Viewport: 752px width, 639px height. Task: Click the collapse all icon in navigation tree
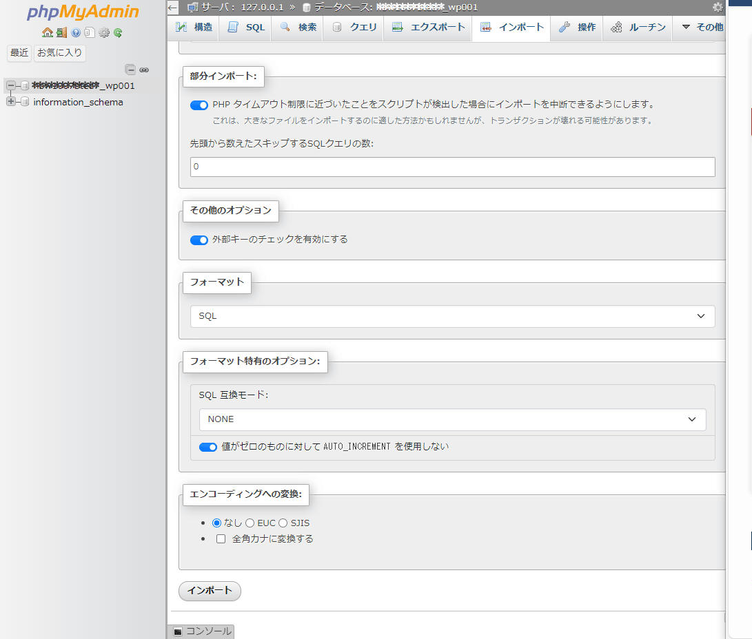(130, 70)
